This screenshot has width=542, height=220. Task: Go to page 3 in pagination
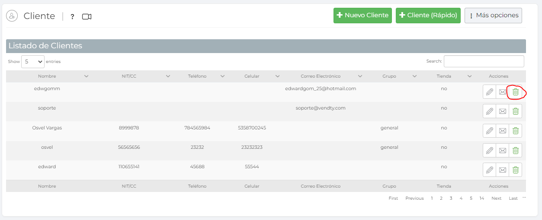(451, 198)
